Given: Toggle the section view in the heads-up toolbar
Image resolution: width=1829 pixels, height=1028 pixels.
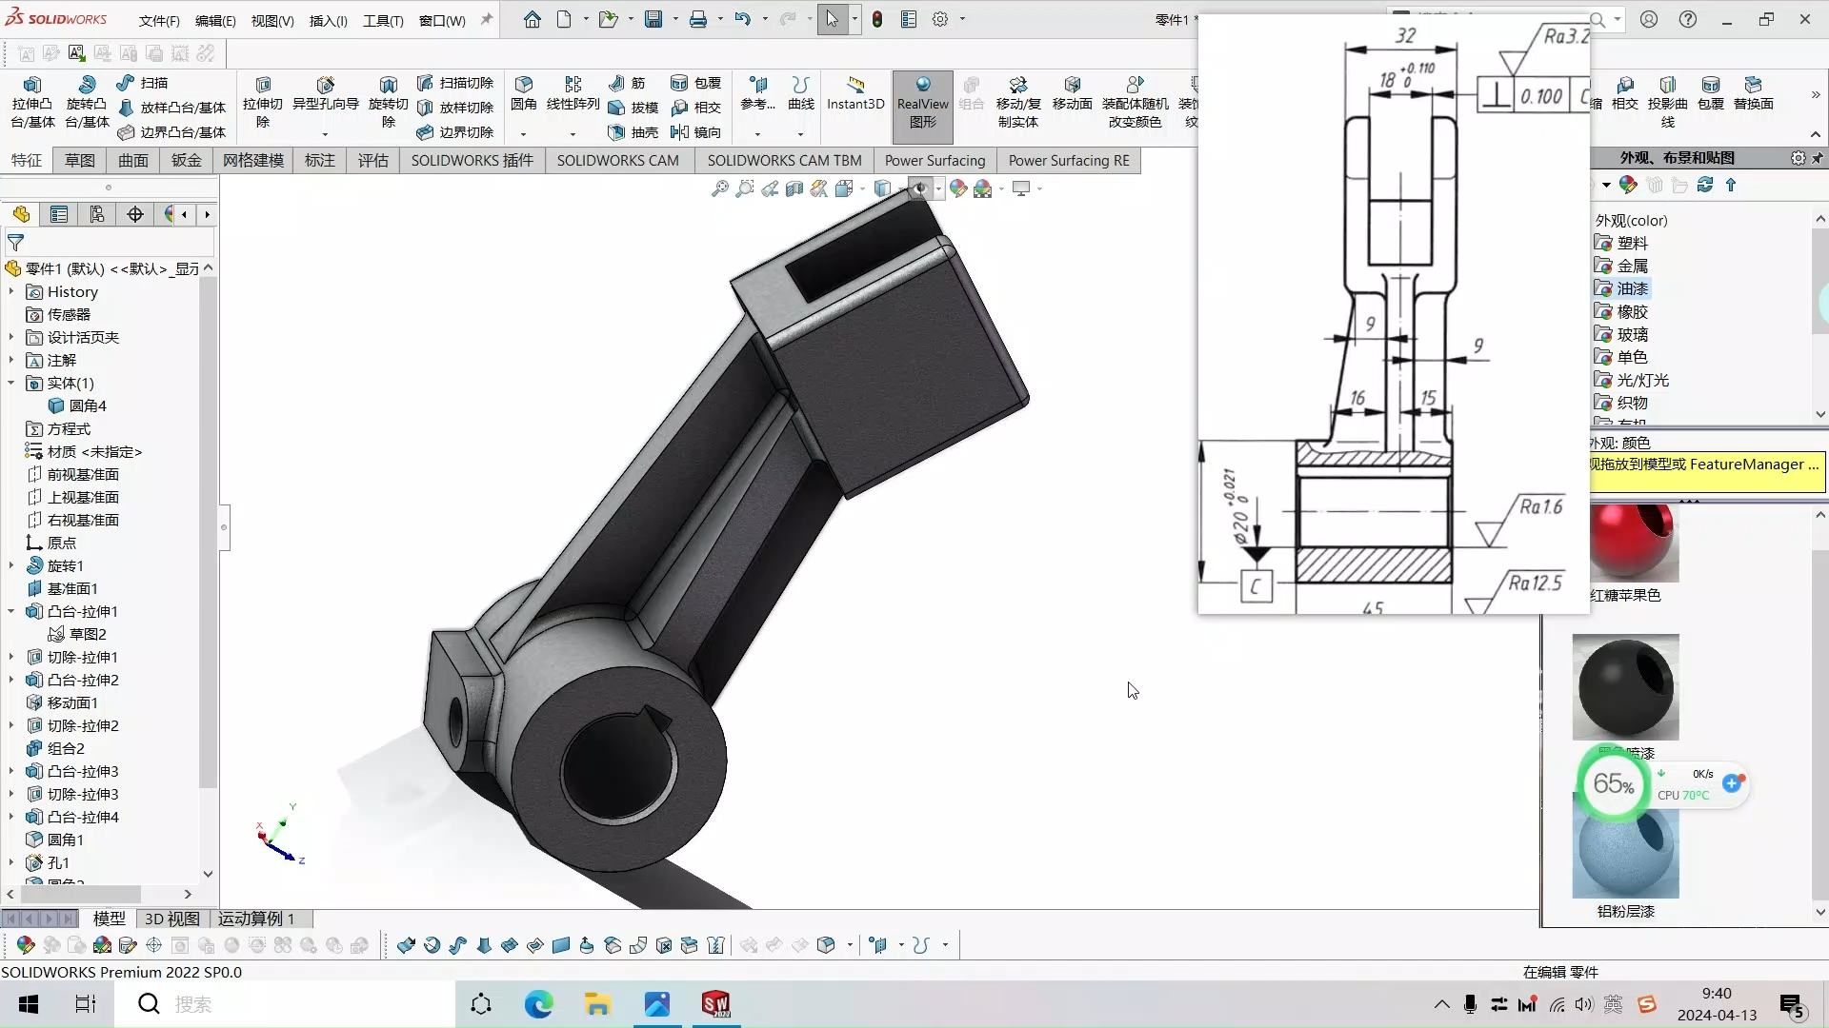Looking at the screenshot, I should [x=794, y=188].
